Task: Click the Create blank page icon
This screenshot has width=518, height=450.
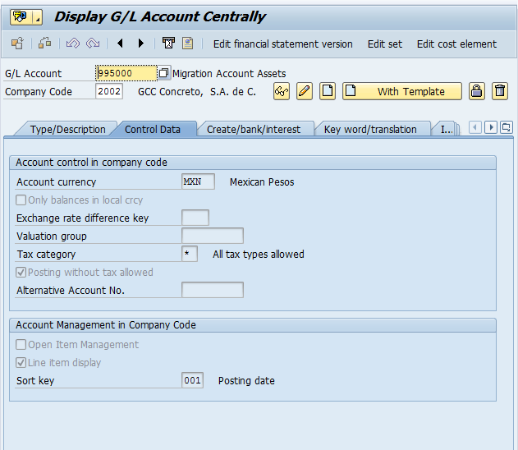Action: (328, 91)
